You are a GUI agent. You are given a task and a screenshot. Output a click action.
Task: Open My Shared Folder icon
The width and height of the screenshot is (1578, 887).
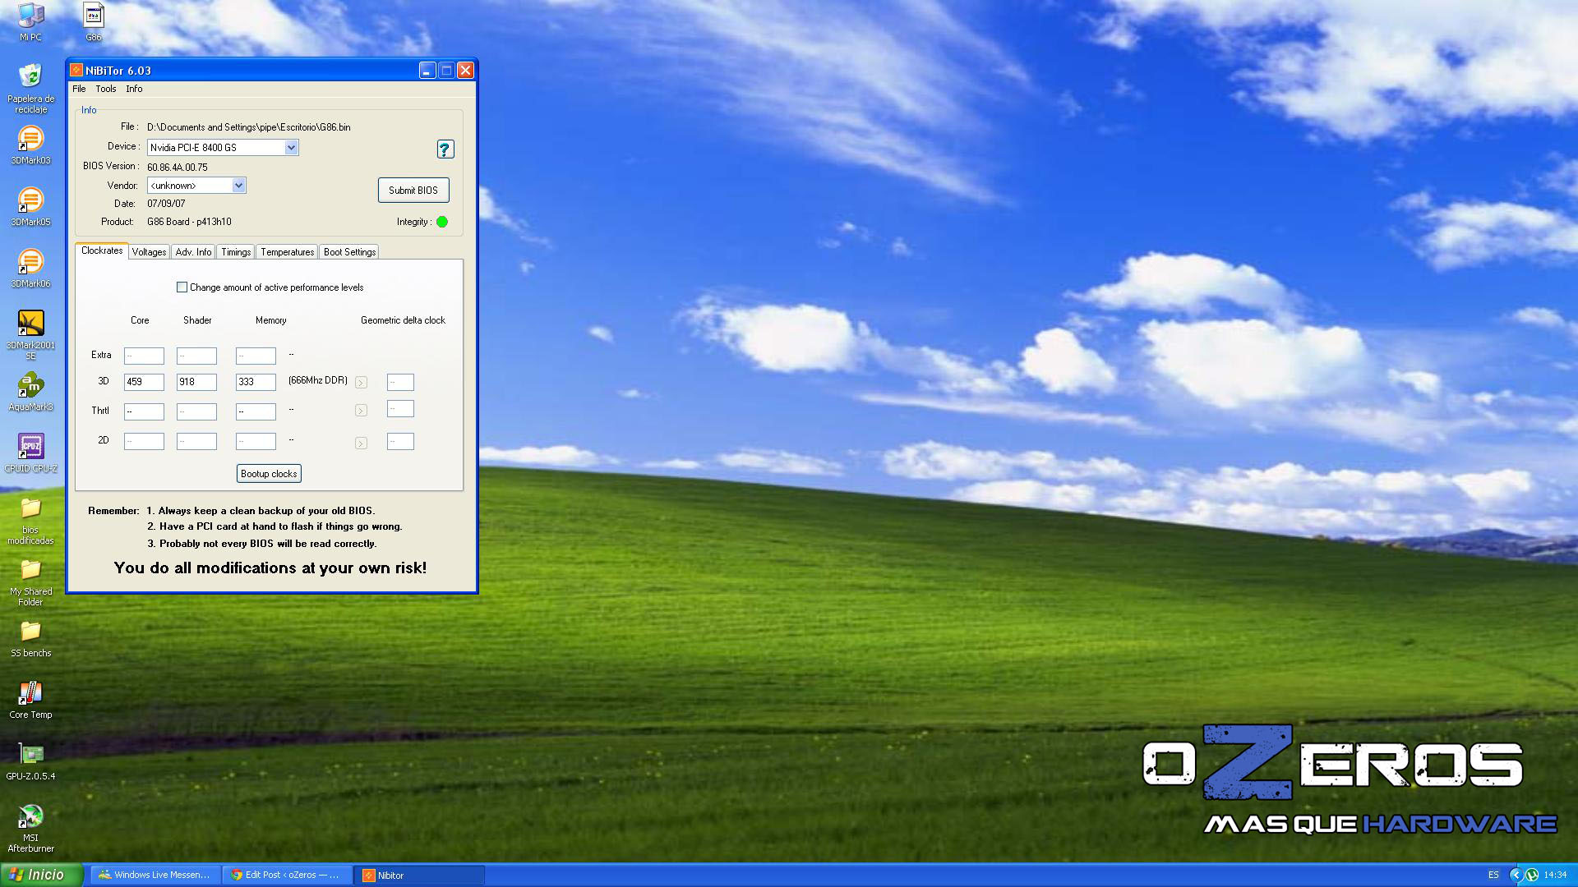tap(30, 582)
